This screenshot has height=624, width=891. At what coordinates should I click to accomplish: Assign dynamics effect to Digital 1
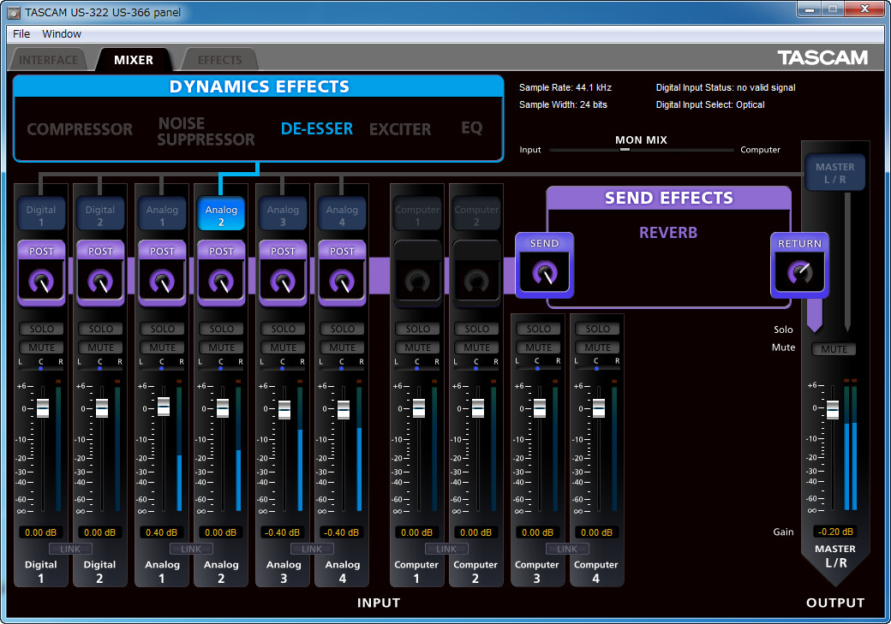point(41,213)
